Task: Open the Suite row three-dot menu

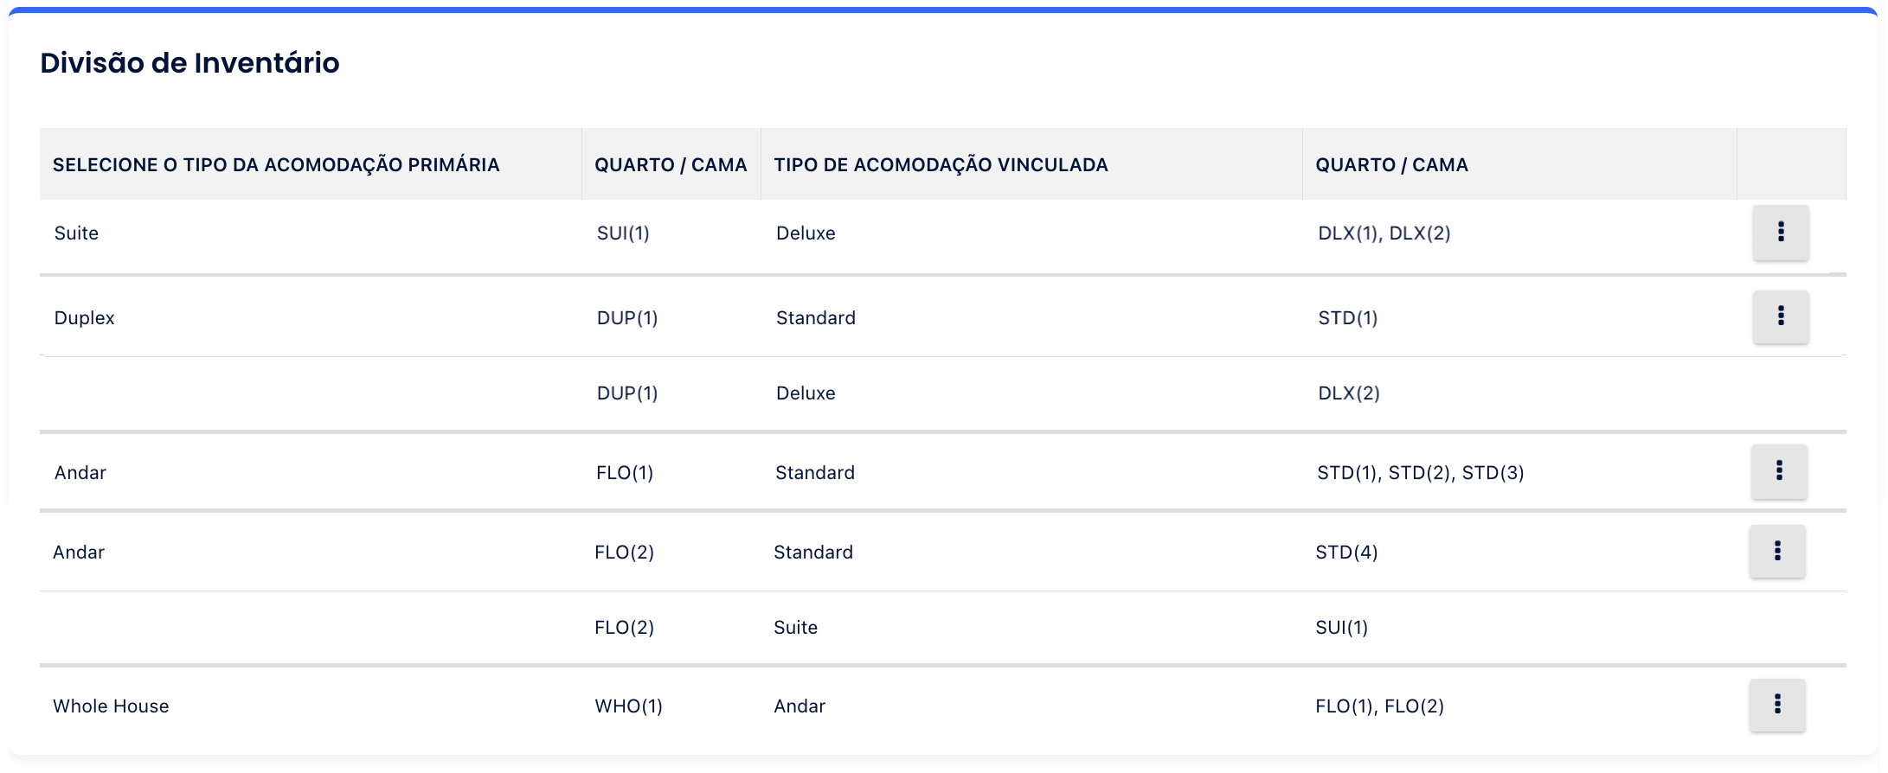Action: coord(1781,232)
